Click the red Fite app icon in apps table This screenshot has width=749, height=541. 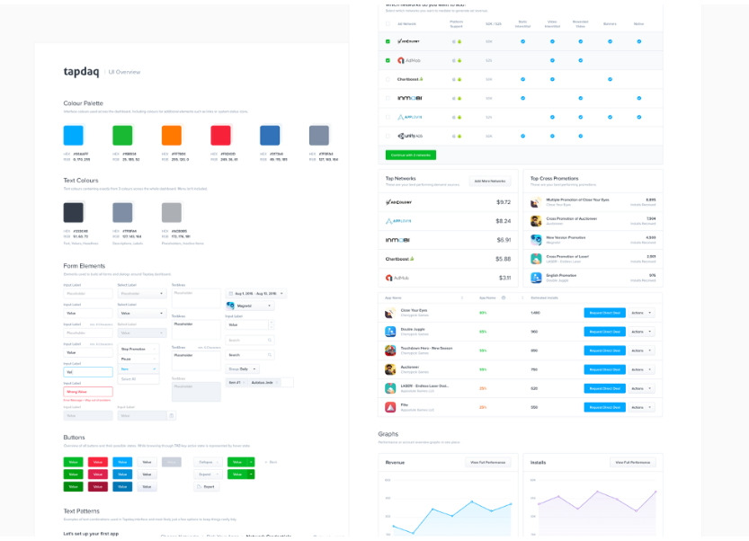click(390, 407)
